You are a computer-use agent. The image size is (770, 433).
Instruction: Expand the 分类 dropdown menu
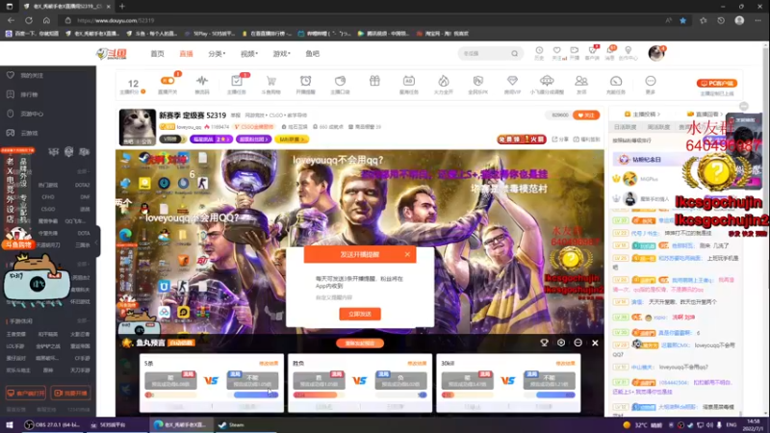pos(217,54)
